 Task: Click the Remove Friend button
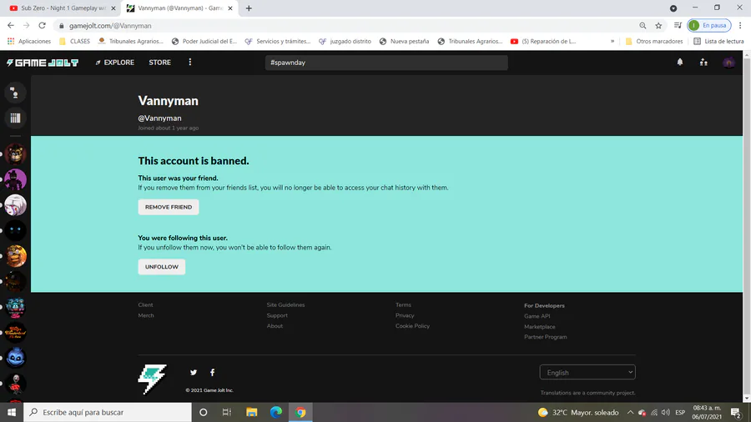pos(169,207)
